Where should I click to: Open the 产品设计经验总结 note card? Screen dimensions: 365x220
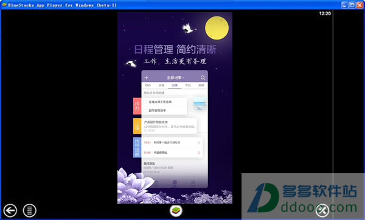pyautogui.click(x=170, y=126)
